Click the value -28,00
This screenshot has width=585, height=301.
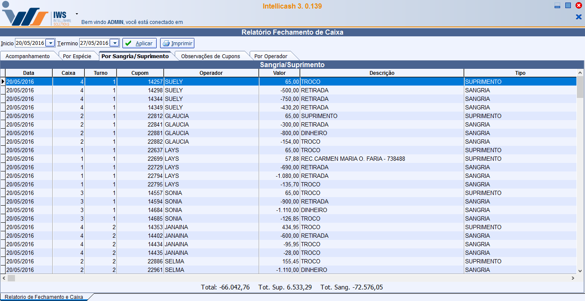[291, 253]
